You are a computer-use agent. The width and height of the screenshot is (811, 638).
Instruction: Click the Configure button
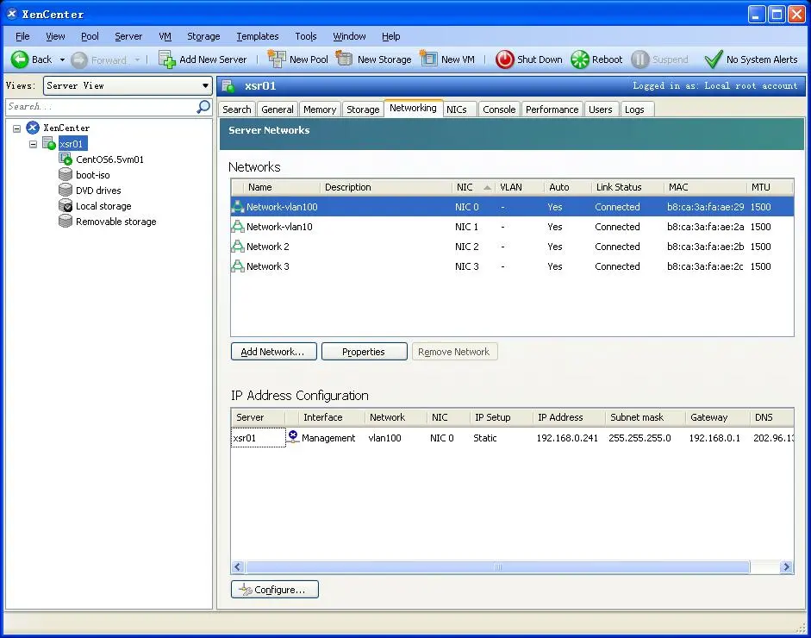coord(274,590)
